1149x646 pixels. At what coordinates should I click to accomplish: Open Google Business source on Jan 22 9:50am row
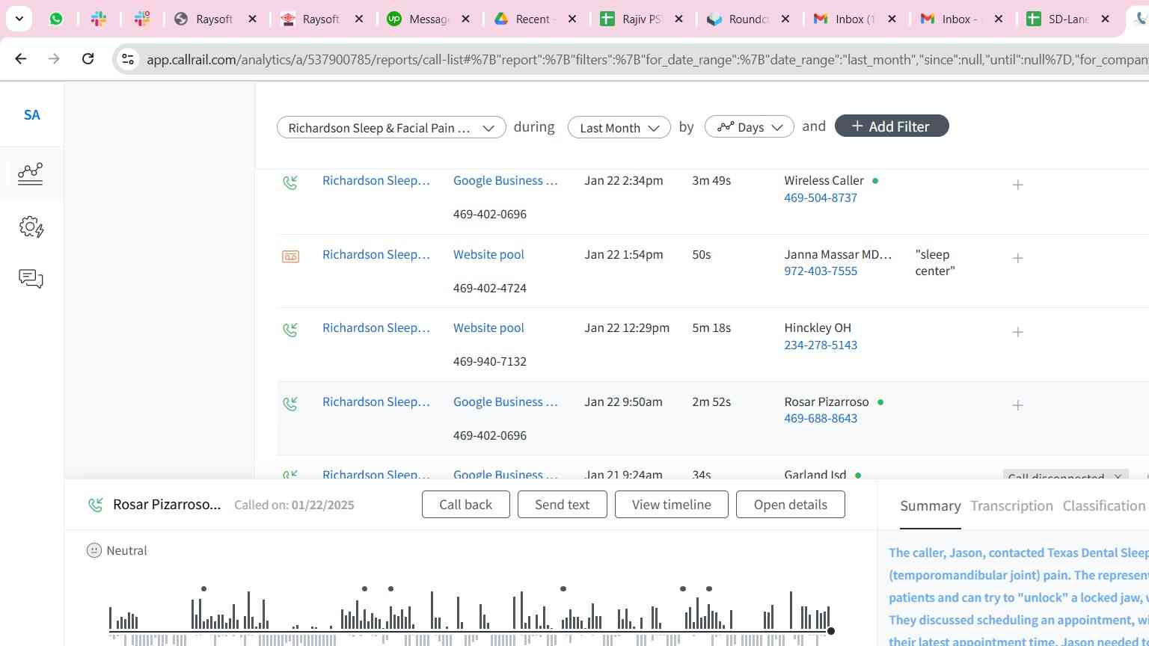[506, 402]
